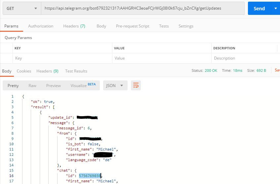
Task: Click line number 16 in gutter
Action: tap(11, 176)
